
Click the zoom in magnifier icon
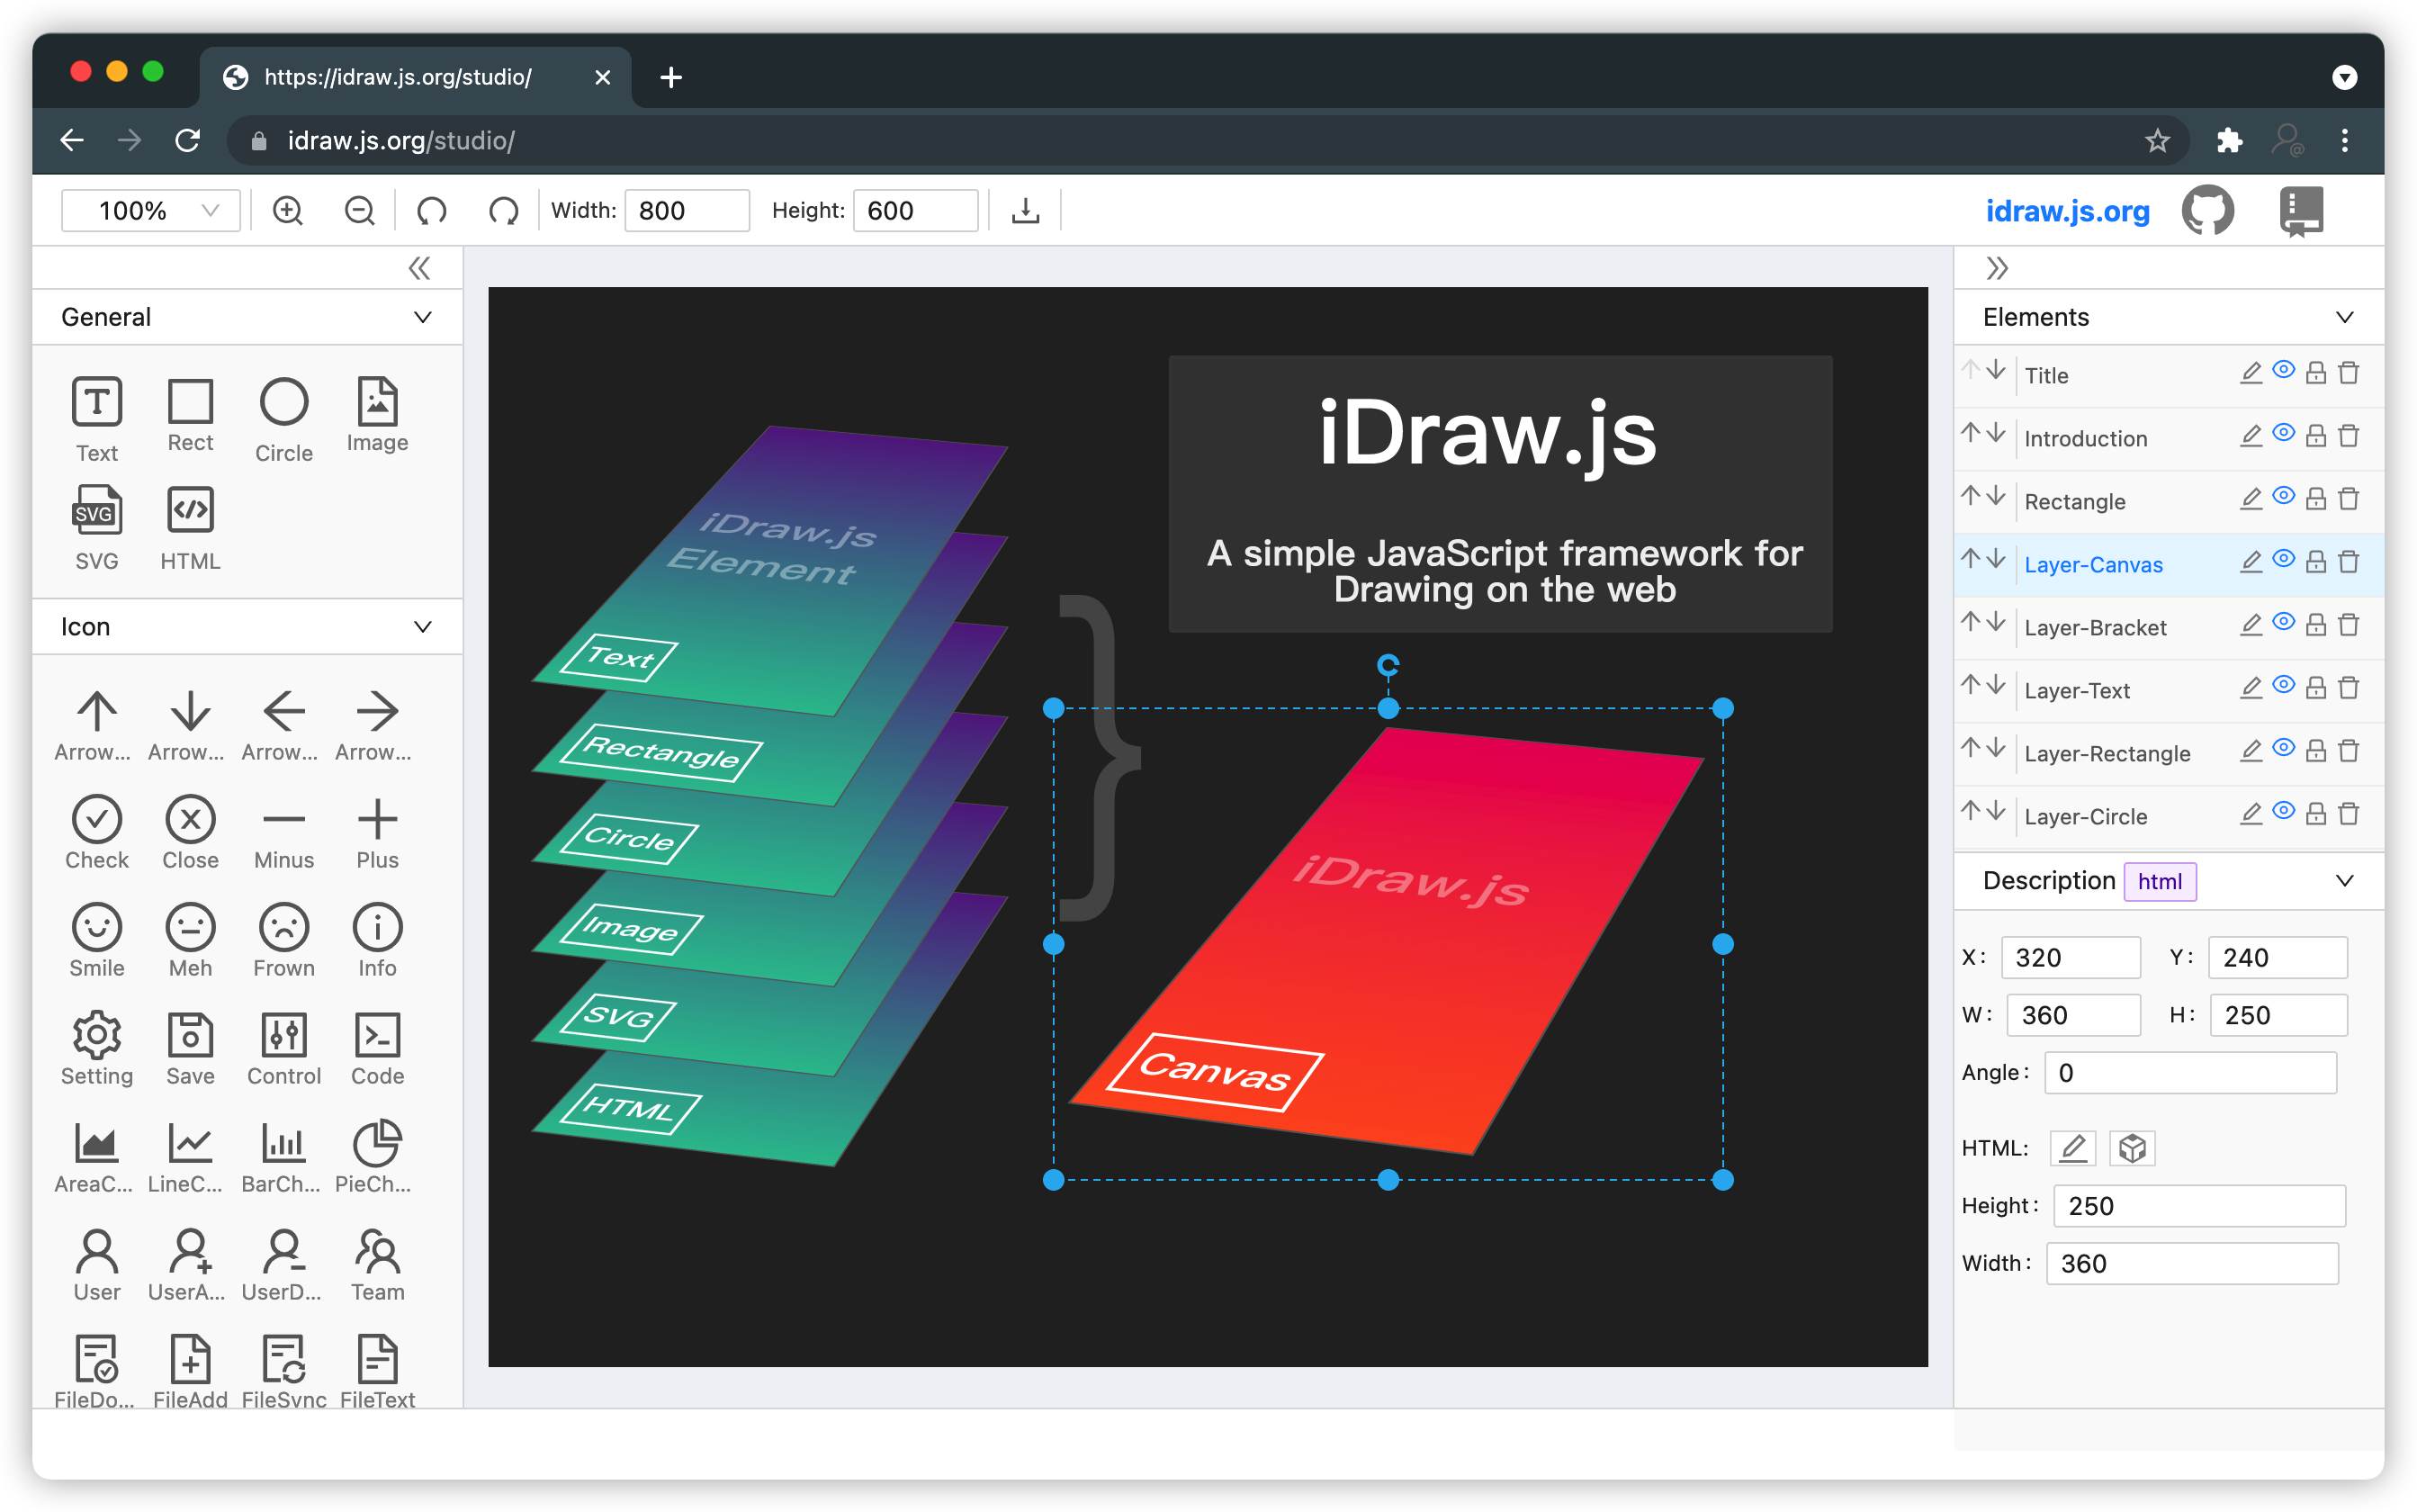click(x=288, y=211)
